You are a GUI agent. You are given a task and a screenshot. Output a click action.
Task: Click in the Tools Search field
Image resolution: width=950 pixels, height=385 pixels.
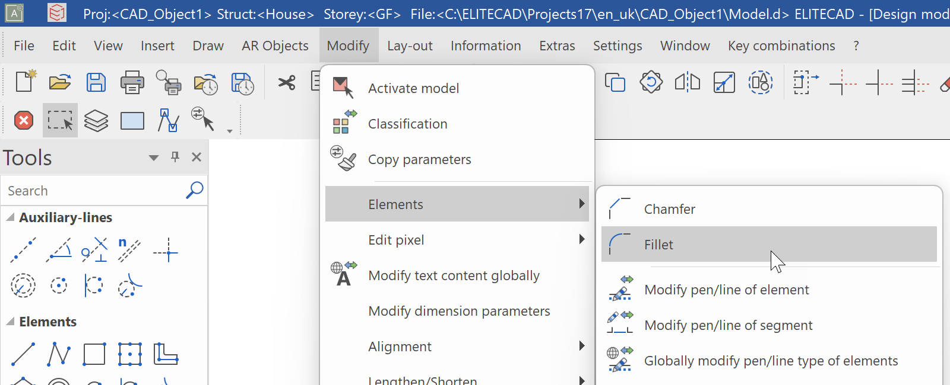click(x=95, y=191)
